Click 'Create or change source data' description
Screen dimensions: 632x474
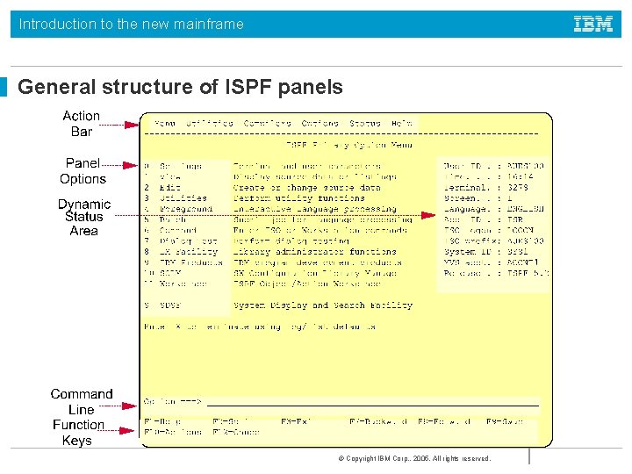(x=307, y=188)
